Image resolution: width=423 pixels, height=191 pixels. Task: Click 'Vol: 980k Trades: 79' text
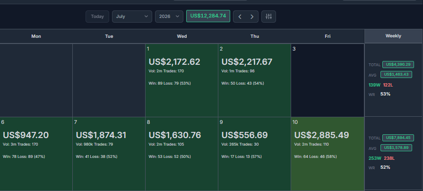[95, 144]
